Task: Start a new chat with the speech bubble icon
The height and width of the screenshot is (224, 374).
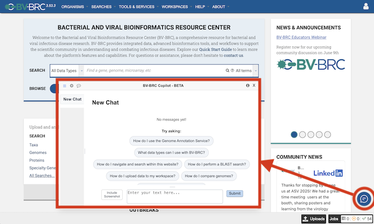Action: [79, 86]
